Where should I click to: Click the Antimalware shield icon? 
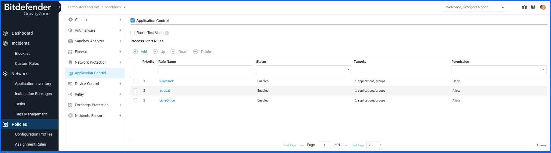click(70, 30)
